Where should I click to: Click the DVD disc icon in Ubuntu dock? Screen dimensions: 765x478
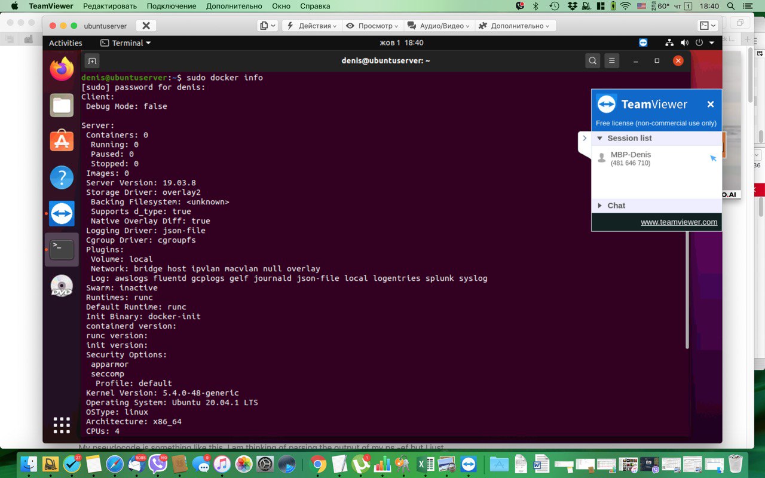[62, 286]
